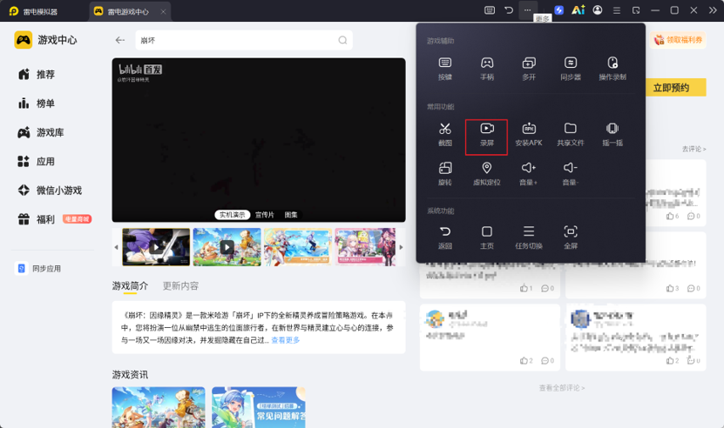Go to 主页 home screen
The height and width of the screenshot is (428, 724).
[487, 237]
